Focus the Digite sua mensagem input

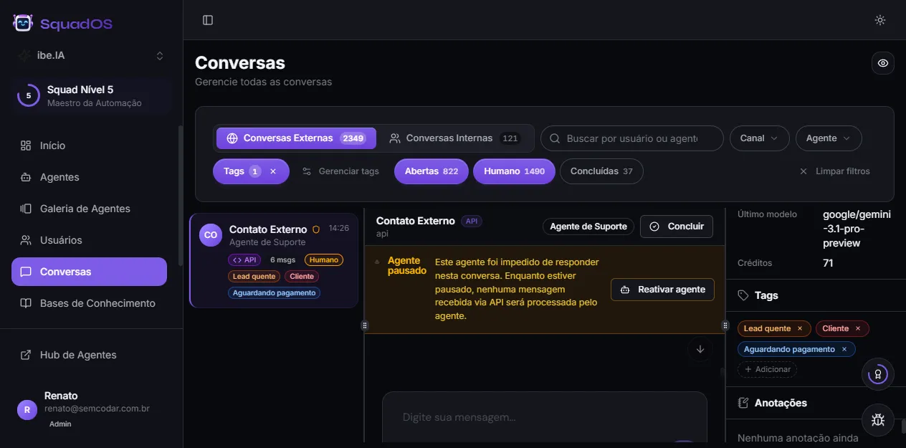[x=545, y=417]
